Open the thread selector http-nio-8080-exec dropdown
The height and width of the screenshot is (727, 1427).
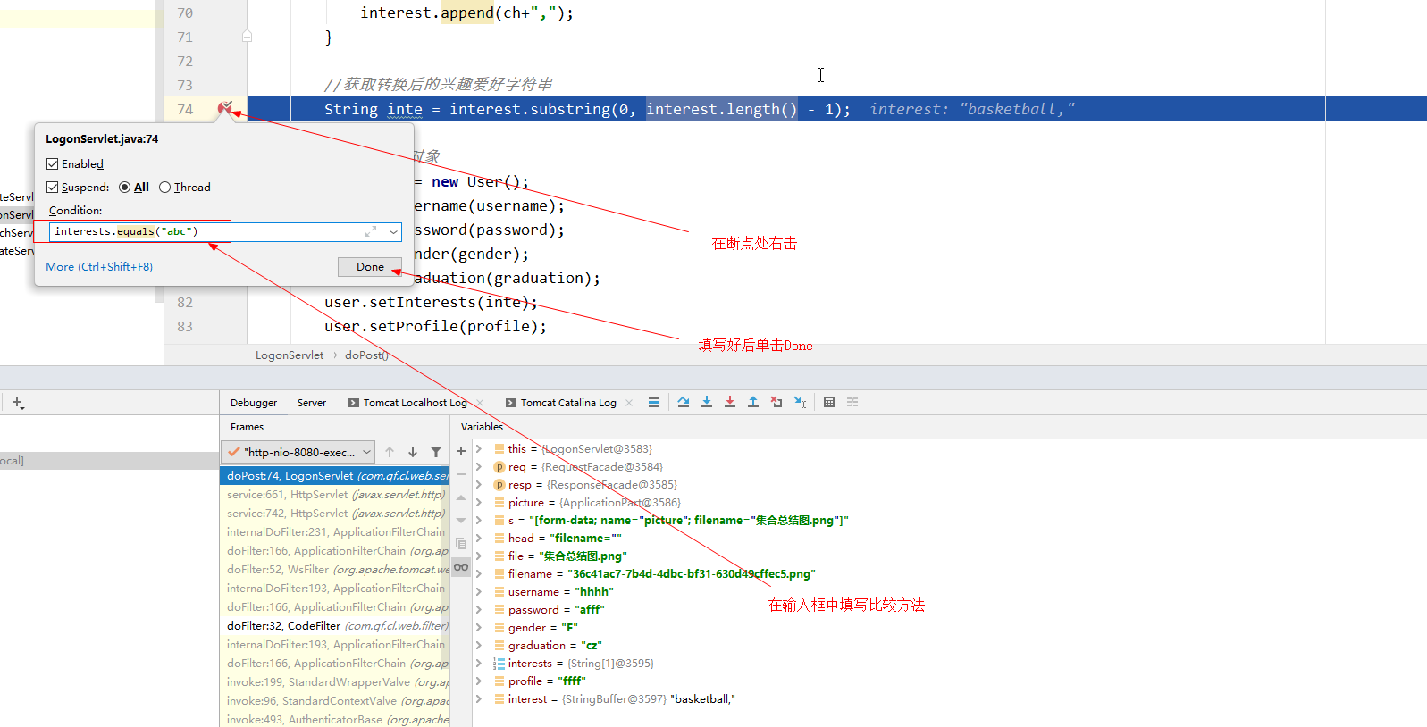coord(299,452)
